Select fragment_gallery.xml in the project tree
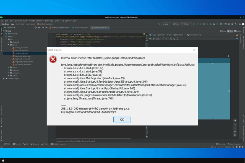The width and height of the screenshot is (245, 163). click(21, 56)
